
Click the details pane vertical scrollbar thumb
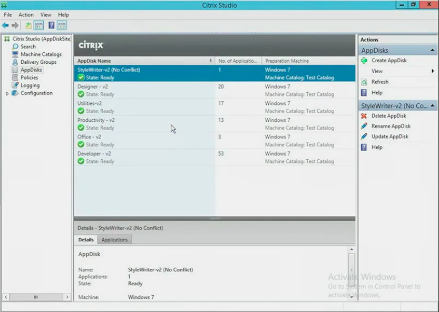(x=352, y=269)
